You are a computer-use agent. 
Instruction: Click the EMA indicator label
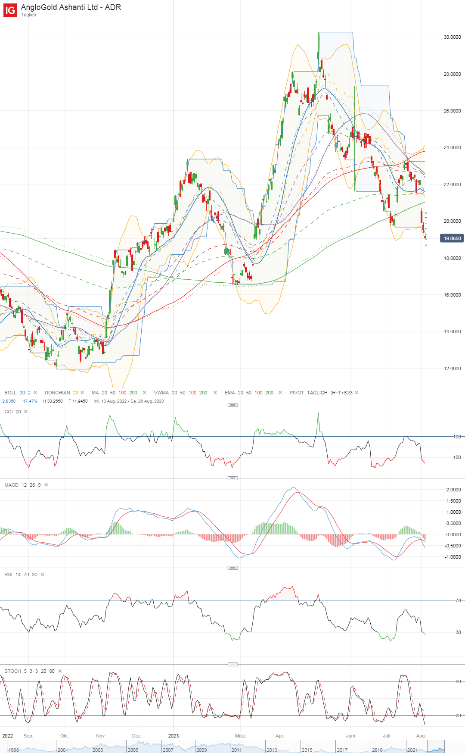[230, 393]
